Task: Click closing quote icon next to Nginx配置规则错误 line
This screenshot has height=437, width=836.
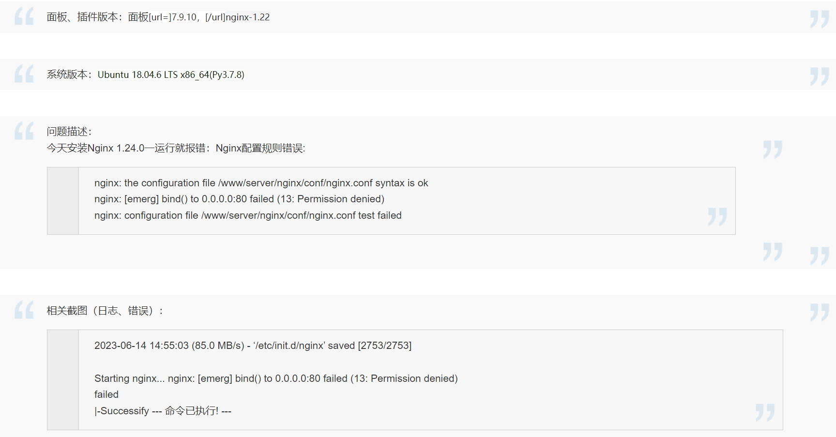Action: click(773, 150)
